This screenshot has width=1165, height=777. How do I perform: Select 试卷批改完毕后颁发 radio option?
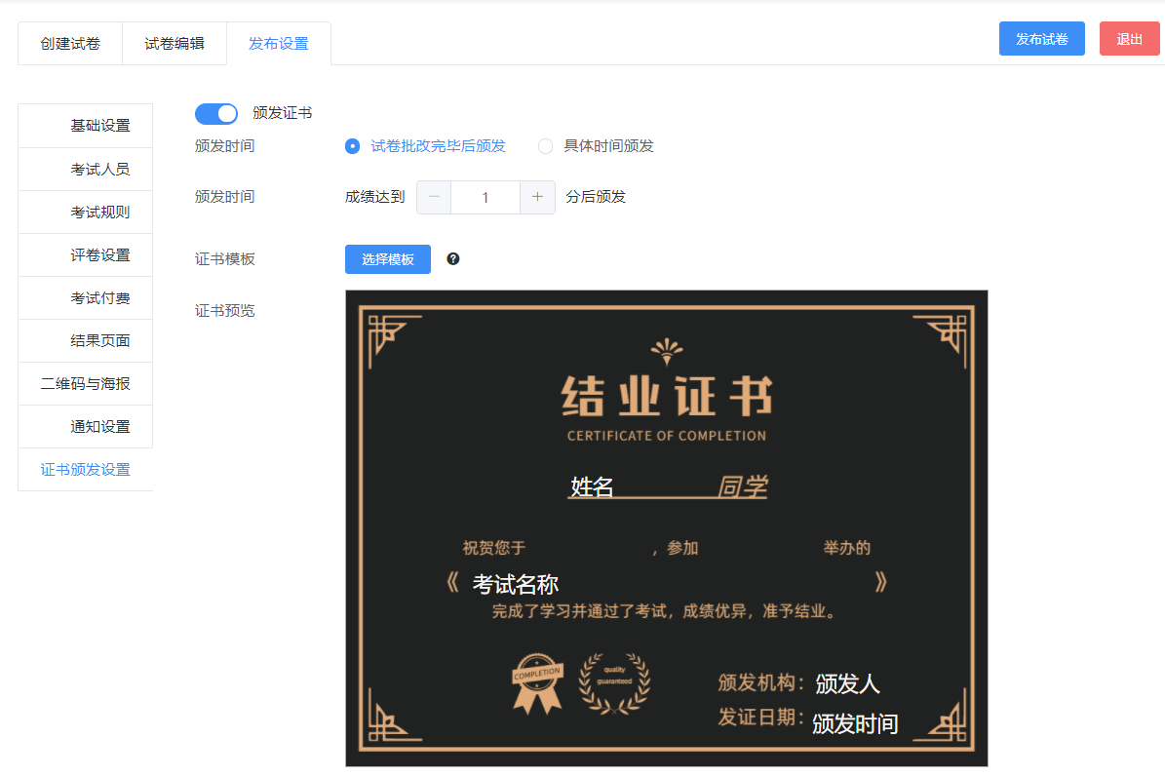click(x=426, y=145)
